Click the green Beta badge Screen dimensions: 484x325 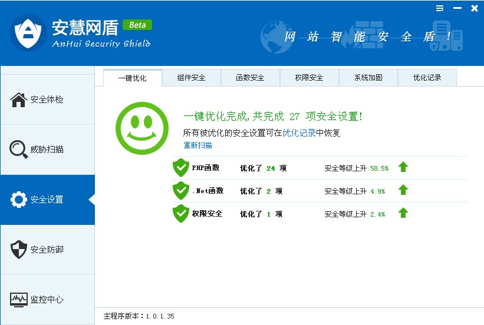pyautogui.click(x=137, y=25)
